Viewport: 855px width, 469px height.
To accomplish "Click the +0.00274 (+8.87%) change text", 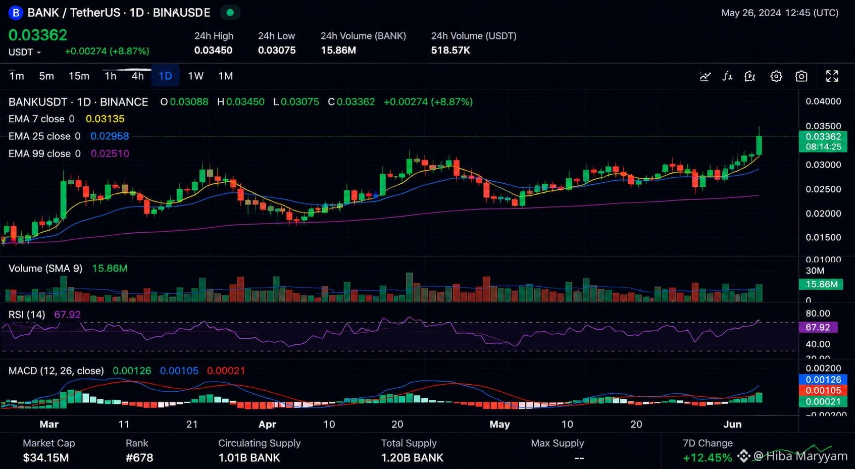I will point(107,51).
